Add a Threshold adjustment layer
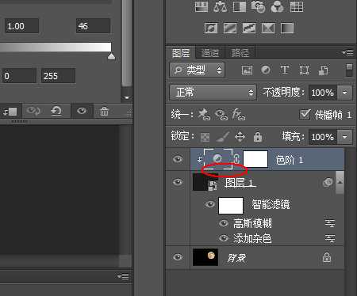The image size is (357, 296). (249, 28)
